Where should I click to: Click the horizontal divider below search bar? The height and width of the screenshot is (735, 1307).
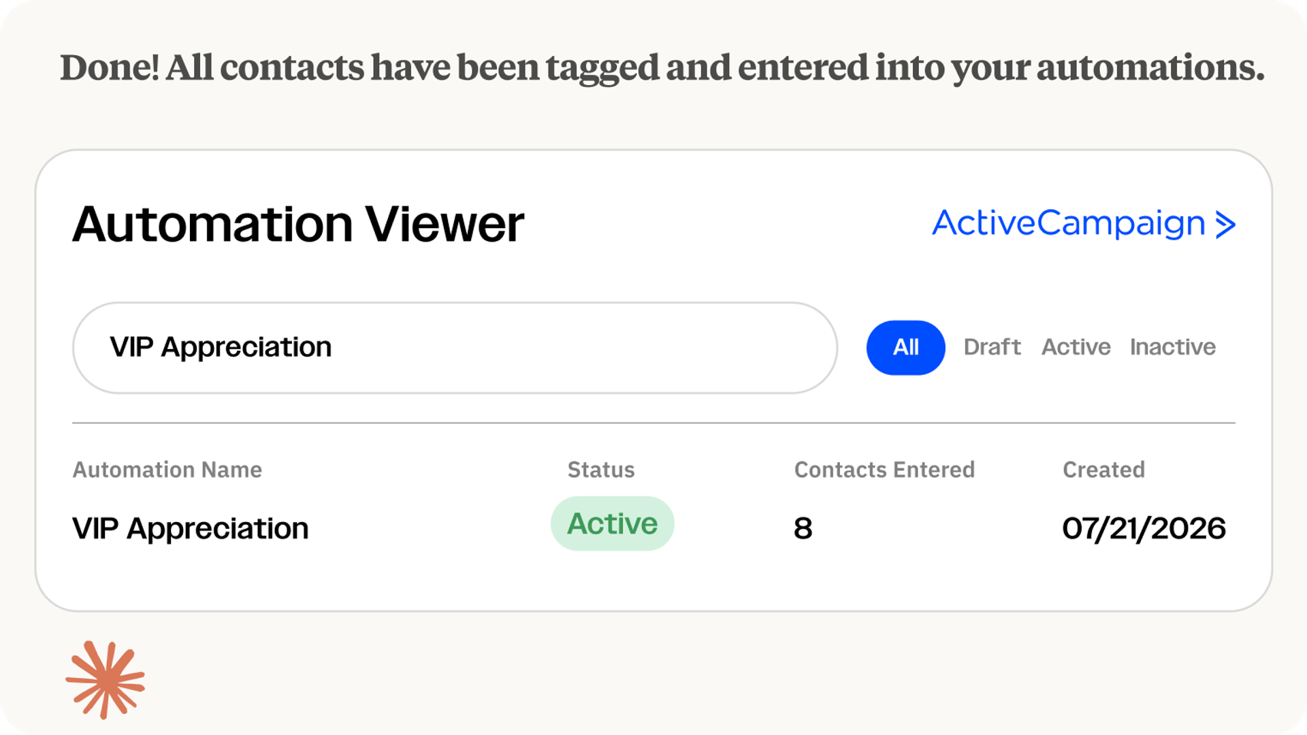tap(653, 423)
